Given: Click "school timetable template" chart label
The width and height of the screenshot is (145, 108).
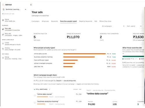Looking at the screenshot, I should [43, 63].
